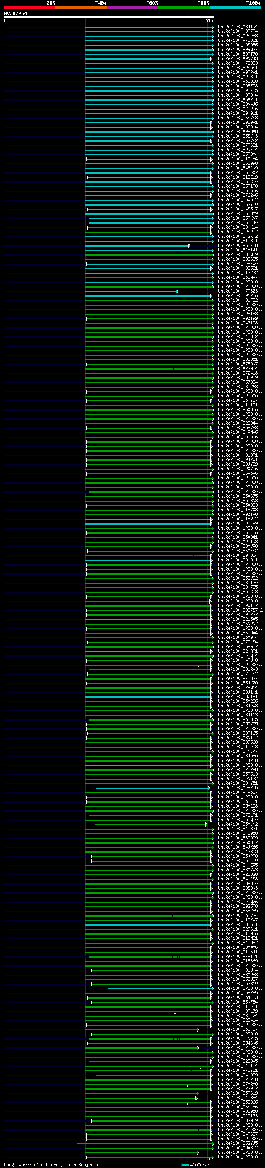Select hit label UniRef100_B6TE40
Image resolution: width=265 pixels, height=1168 pixels.
click(238, 222)
